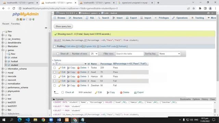Click Copy icon for row Asad
Image resolution: width=219 pixels, height=123 pixels.
point(68,72)
